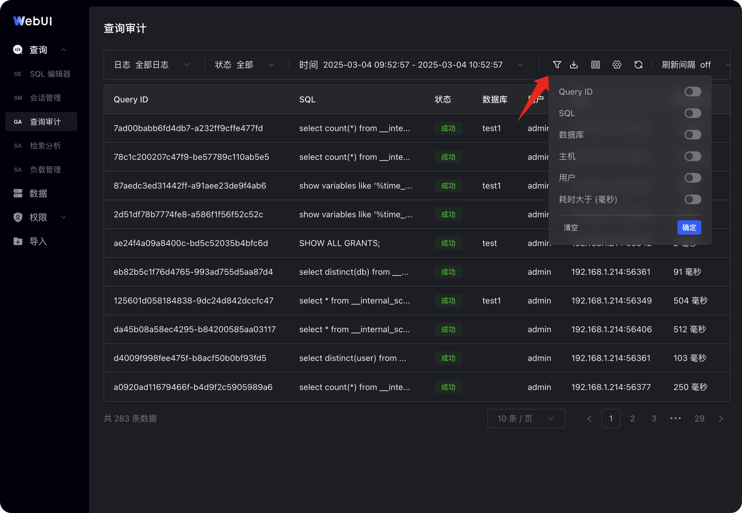This screenshot has height=513, width=742.
Task: Open the 状态 全部 dropdown
Action: click(244, 65)
